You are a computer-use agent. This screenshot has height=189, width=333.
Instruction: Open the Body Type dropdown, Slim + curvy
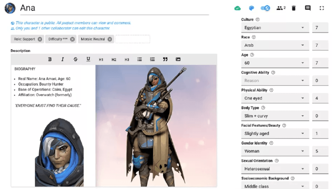click(275, 116)
